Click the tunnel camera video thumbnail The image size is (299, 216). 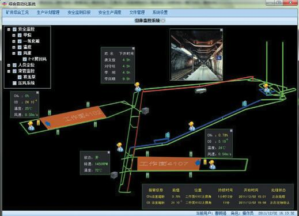click(196, 55)
